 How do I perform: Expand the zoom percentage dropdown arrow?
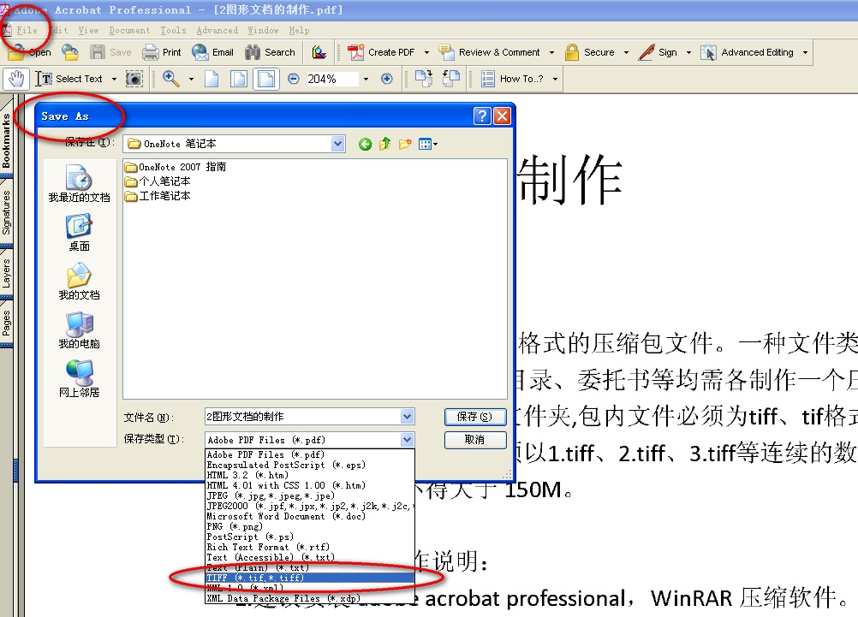coord(366,79)
